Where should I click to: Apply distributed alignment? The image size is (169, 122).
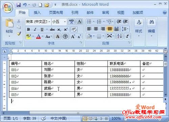click(116, 29)
